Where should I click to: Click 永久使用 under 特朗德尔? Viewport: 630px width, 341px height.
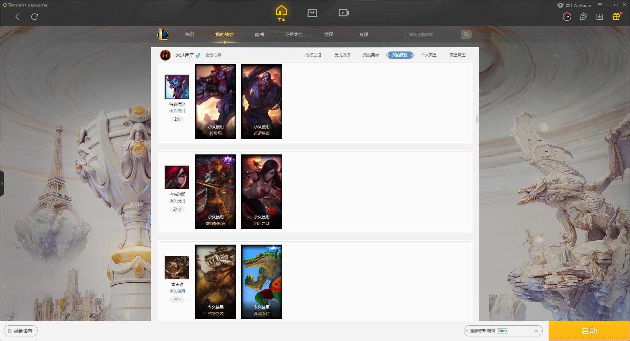coord(177,111)
